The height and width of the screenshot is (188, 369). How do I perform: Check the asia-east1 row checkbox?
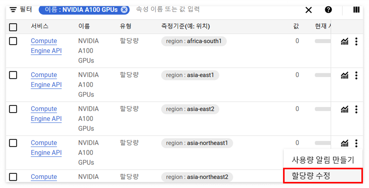pos(13,75)
